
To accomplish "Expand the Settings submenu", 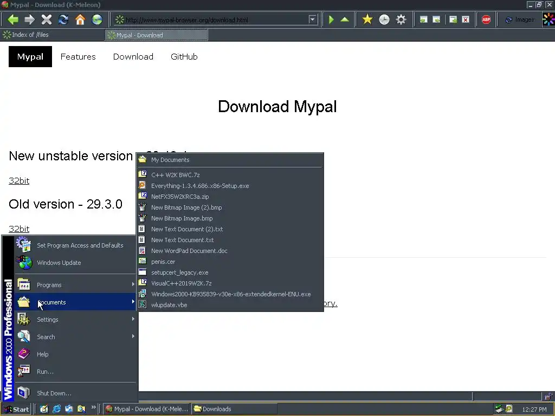I will (75, 320).
